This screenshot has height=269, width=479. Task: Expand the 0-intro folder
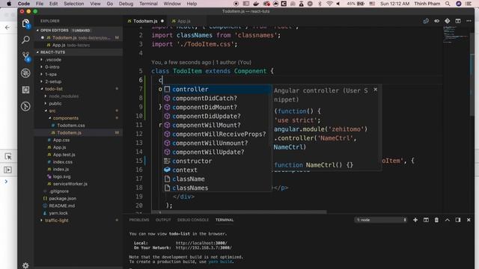(x=52, y=67)
